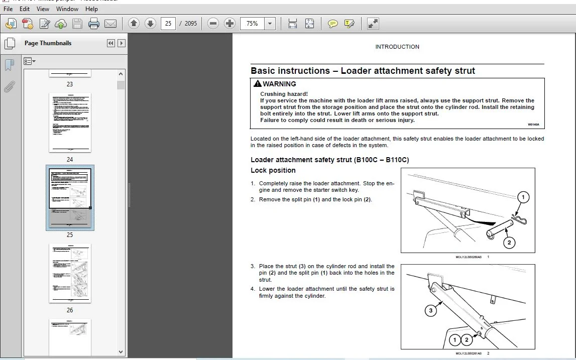This screenshot has width=576, height=360.
Task: Click the fit width scrolling icon
Action: pos(292,24)
